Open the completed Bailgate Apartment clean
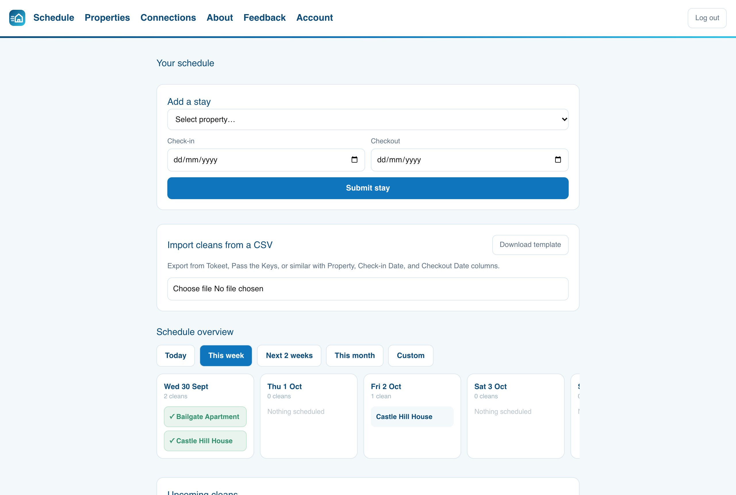736x495 pixels. tap(205, 417)
